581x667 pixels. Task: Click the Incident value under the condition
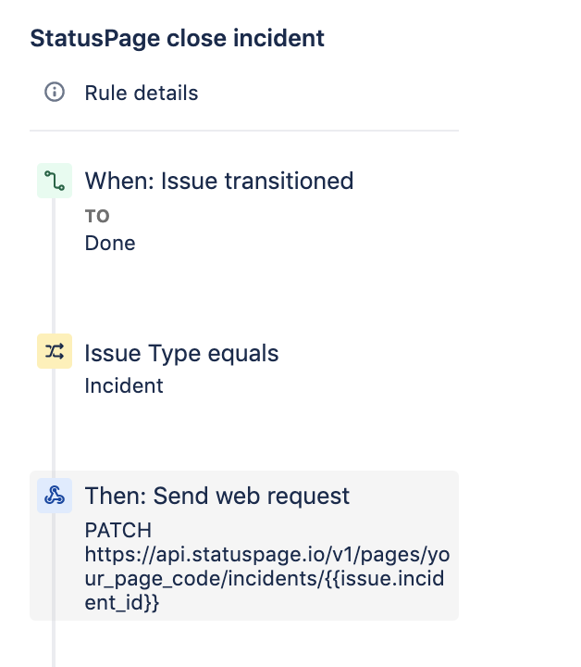124,385
